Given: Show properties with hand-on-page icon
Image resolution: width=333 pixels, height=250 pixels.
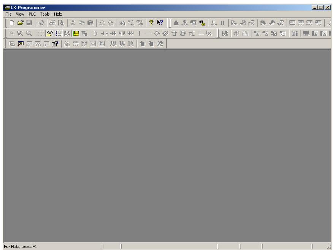Looking at the screenshot, I should coord(55,44).
